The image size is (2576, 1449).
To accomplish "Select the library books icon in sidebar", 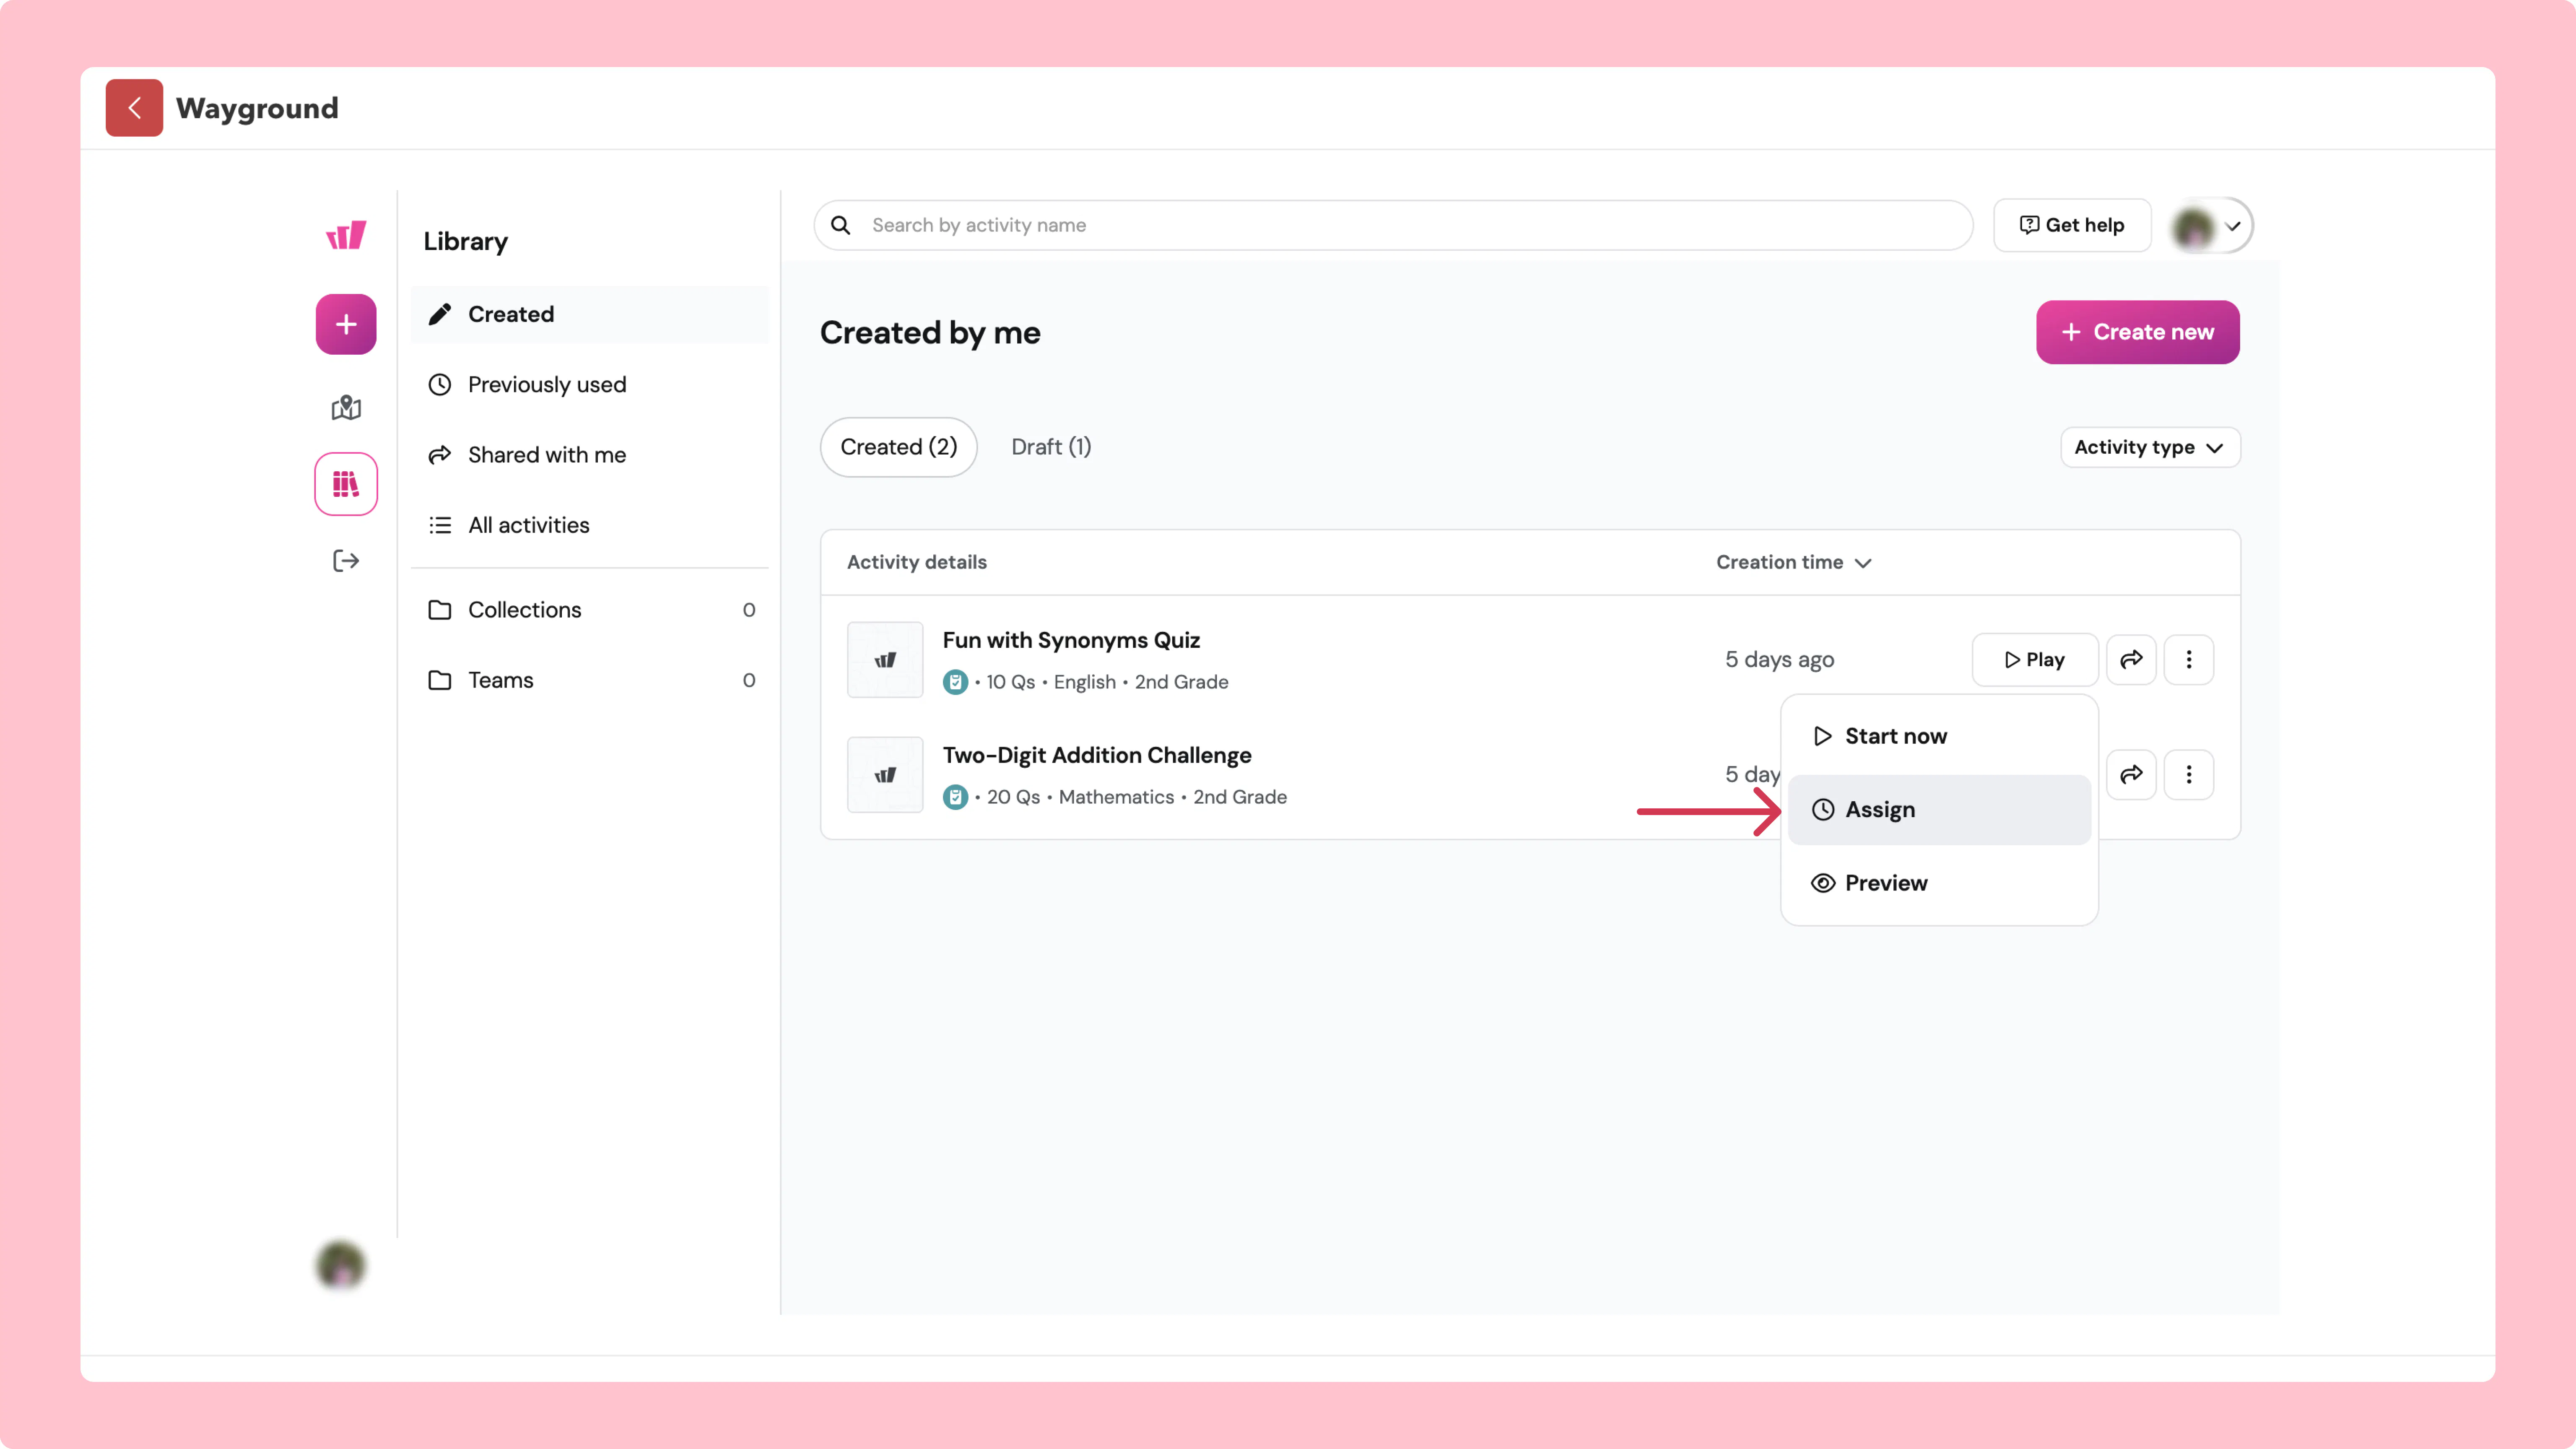I will click(346, 484).
